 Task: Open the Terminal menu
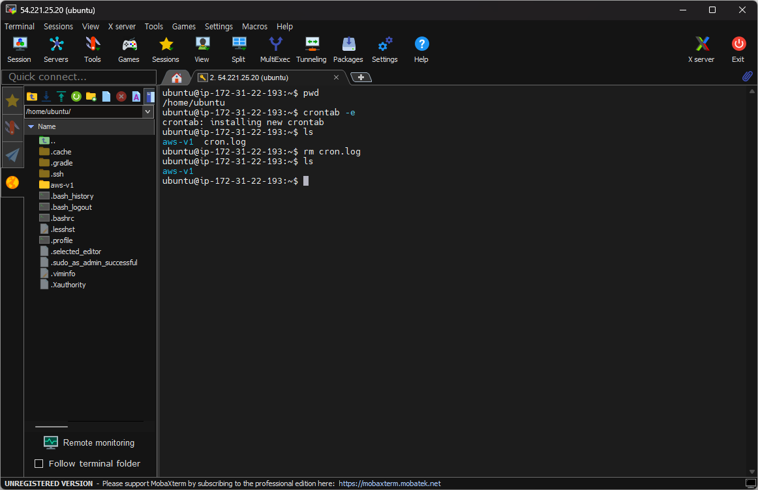pos(20,27)
